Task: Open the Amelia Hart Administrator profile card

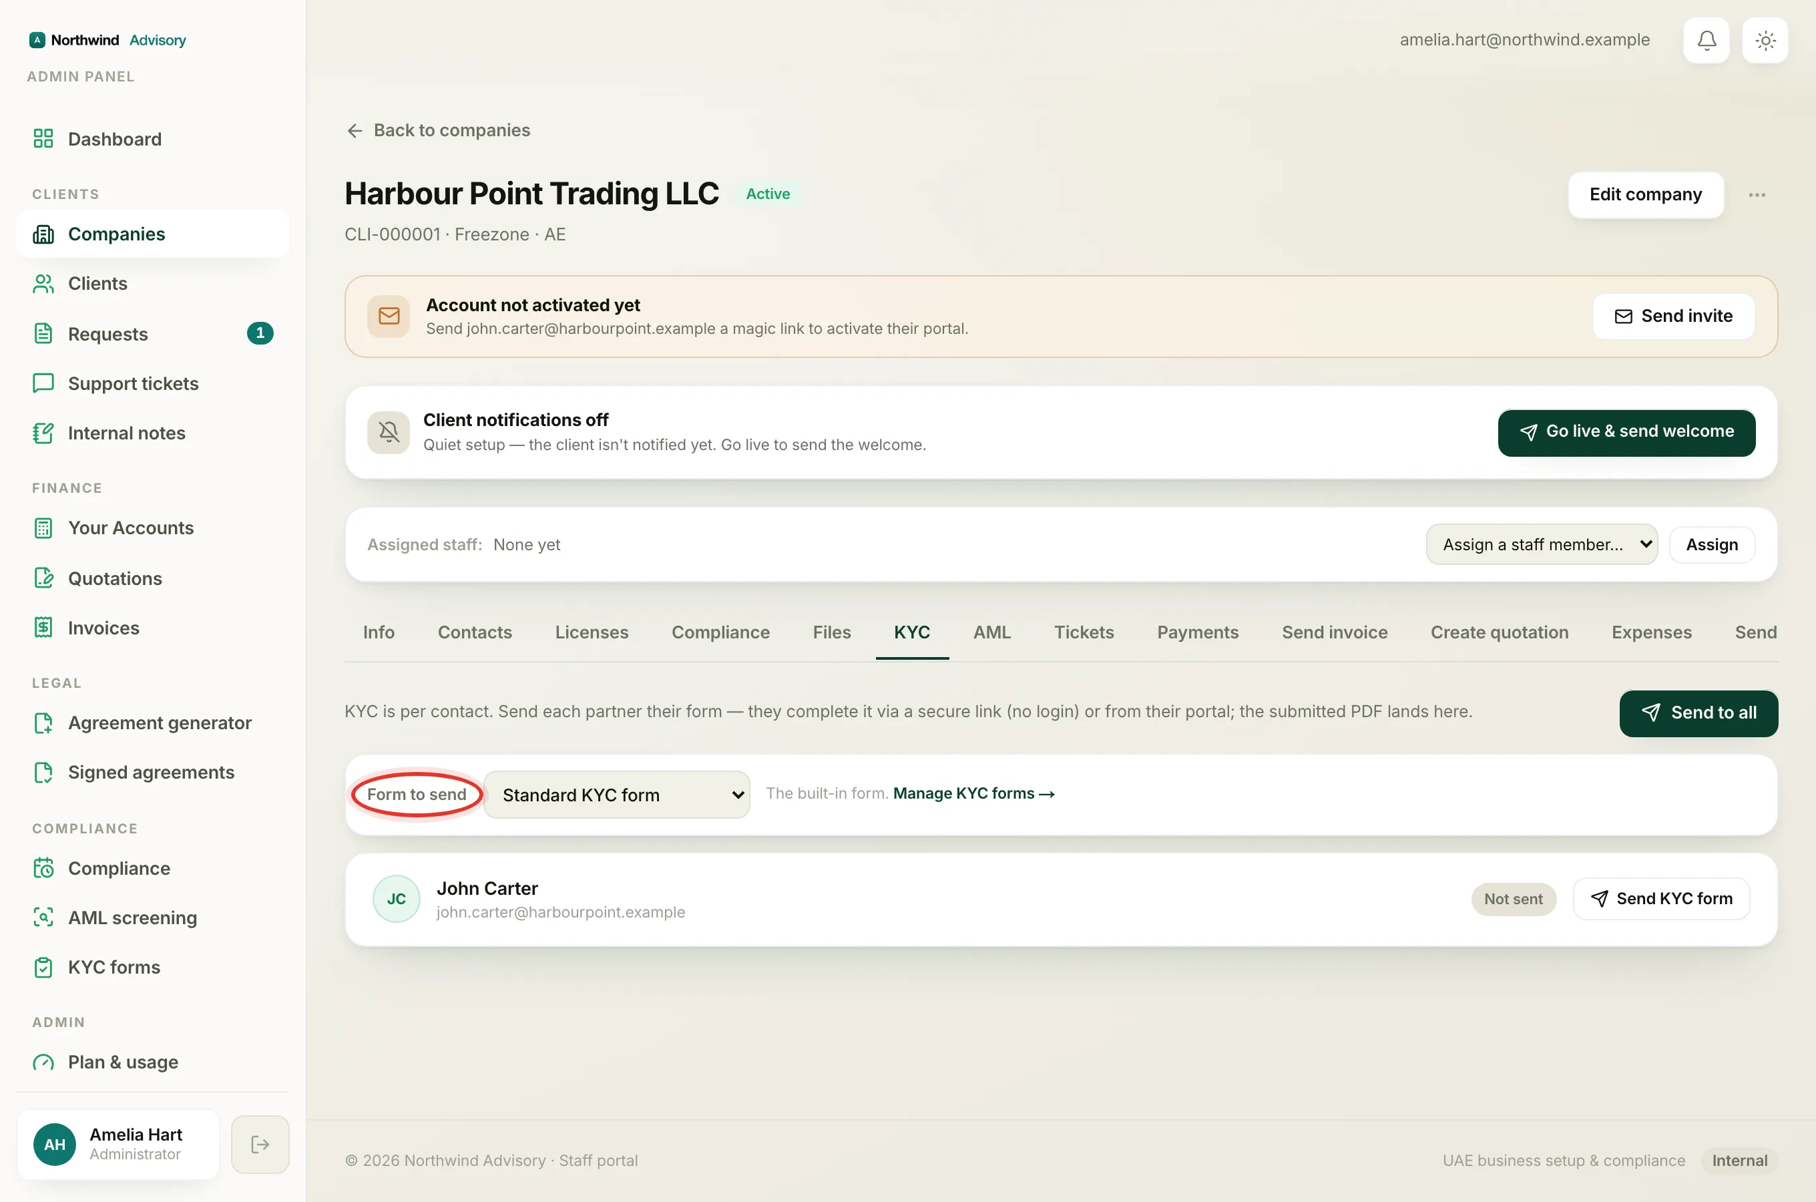Action: coord(118,1144)
